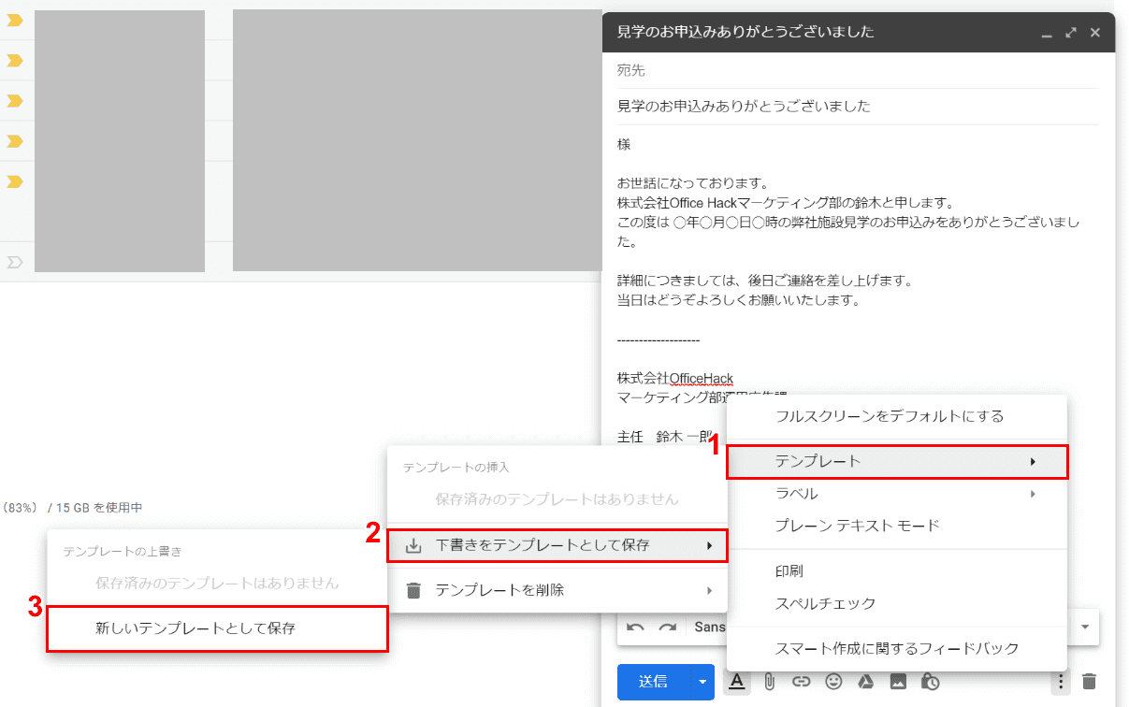Discard draft with trash icon
This screenshot has width=1129, height=707.
pos(1089,682)
